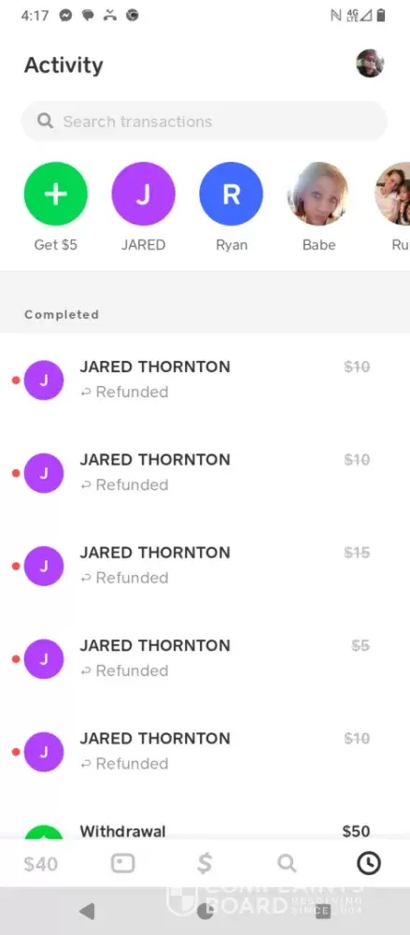
Task: Open the Cash Card tab icon
Action: point(122,863)
